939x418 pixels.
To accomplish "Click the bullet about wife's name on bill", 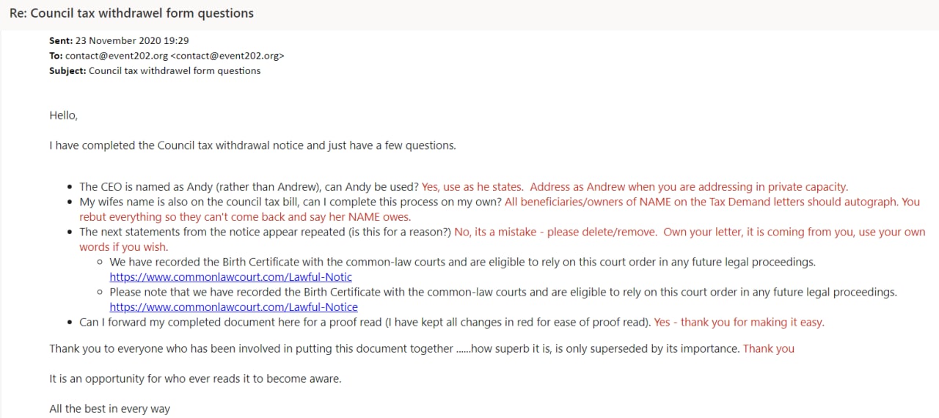I will click(x=291, y=202).
